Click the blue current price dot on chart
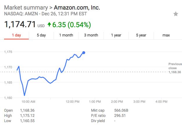This screenshot has width=182, height=125. (x=84, y=53)
